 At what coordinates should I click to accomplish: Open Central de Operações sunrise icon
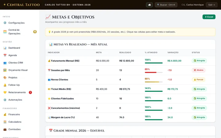pos(5,32)
